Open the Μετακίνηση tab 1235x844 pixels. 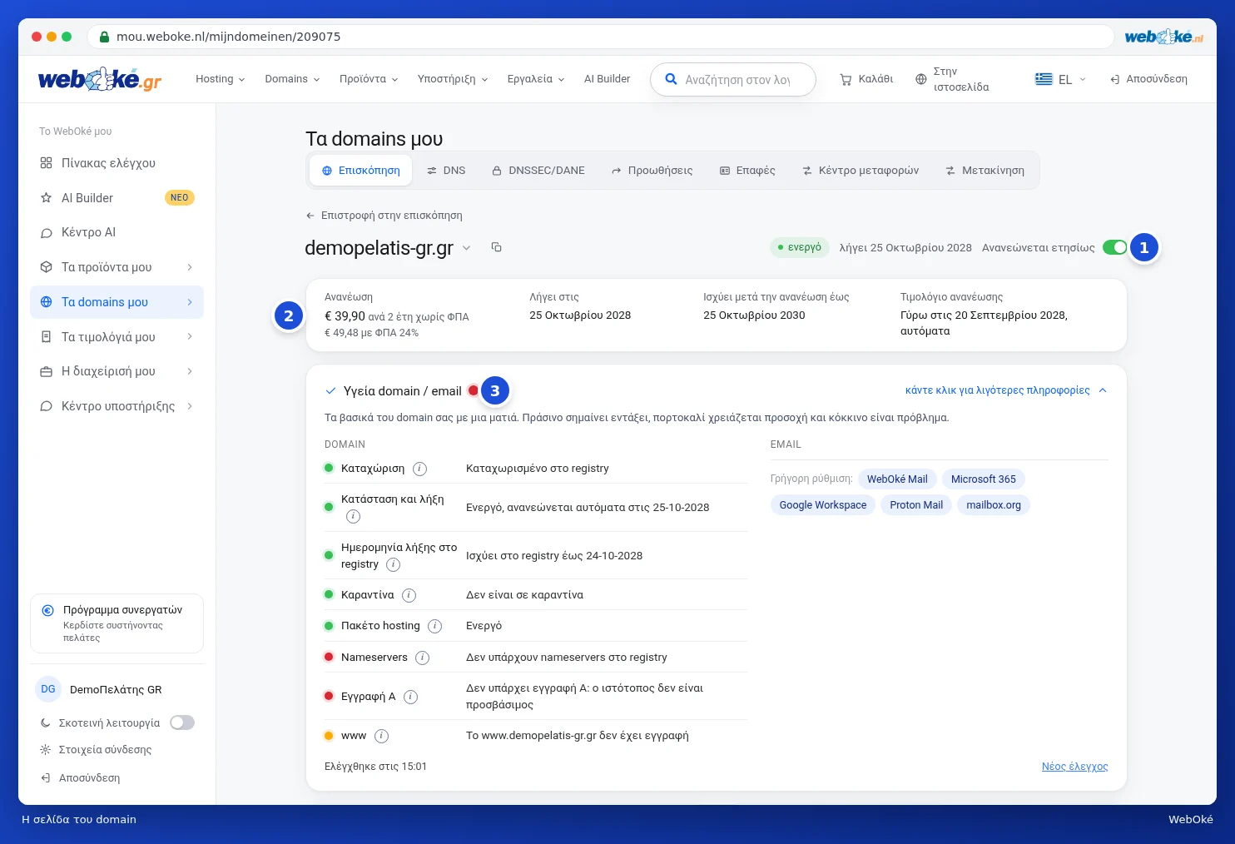[985, 171]
